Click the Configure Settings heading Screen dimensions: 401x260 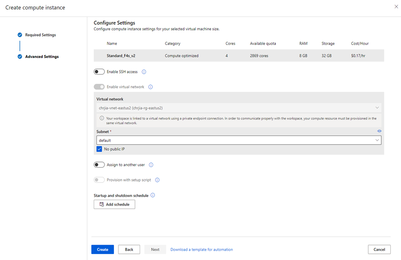pos(114,23)
